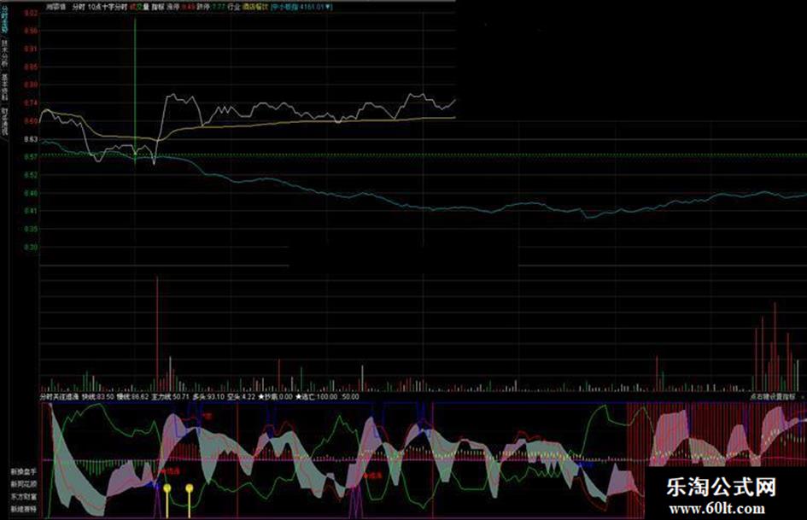Image resolution: width=807 pixels, height=520 pixels.
Task: Click the tall green vertical cursor line
Action: pos(136,91)
